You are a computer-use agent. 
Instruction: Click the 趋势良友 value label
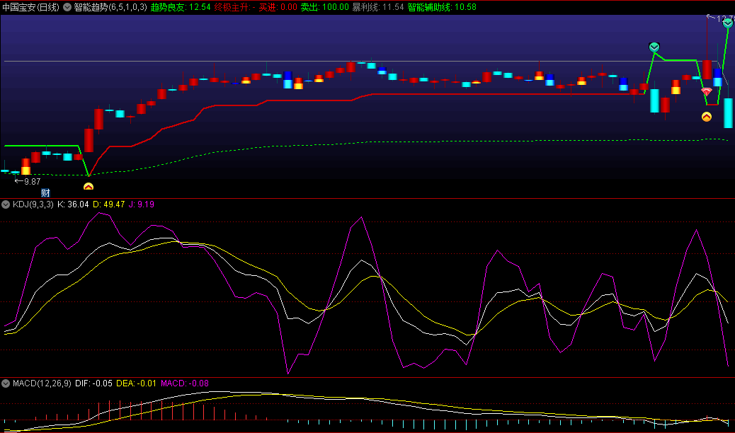pos(181,7)
